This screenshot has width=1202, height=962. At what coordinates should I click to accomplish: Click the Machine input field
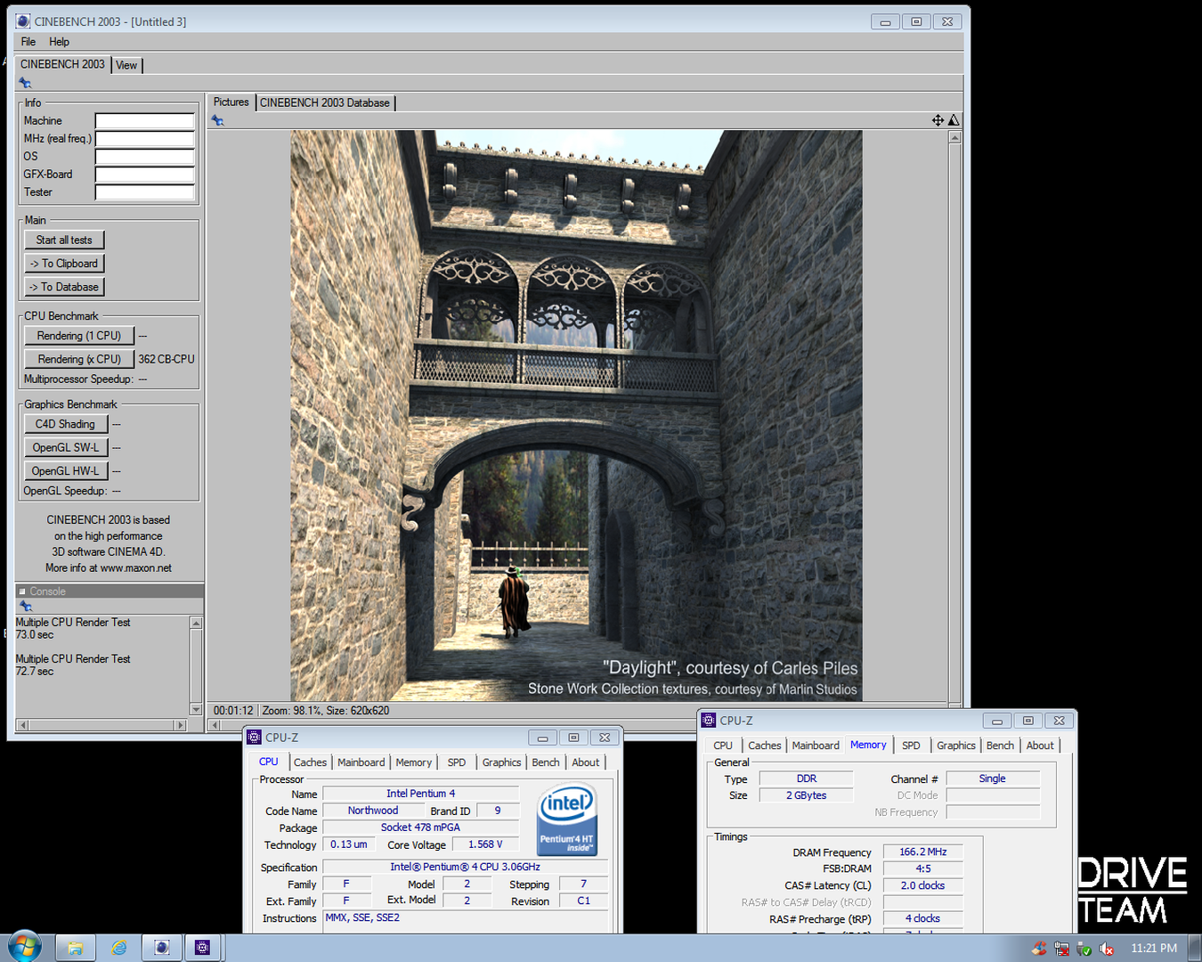144,121
